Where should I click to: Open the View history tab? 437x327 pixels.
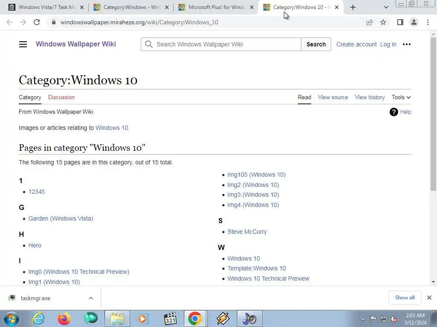(370, 98)
